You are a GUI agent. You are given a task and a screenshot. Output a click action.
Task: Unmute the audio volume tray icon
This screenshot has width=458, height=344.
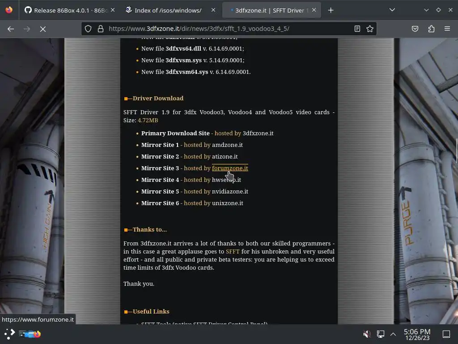(x=367, y=334)
